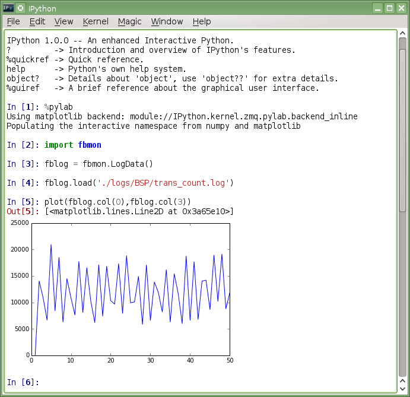Open the Help menu

point(202,21)
